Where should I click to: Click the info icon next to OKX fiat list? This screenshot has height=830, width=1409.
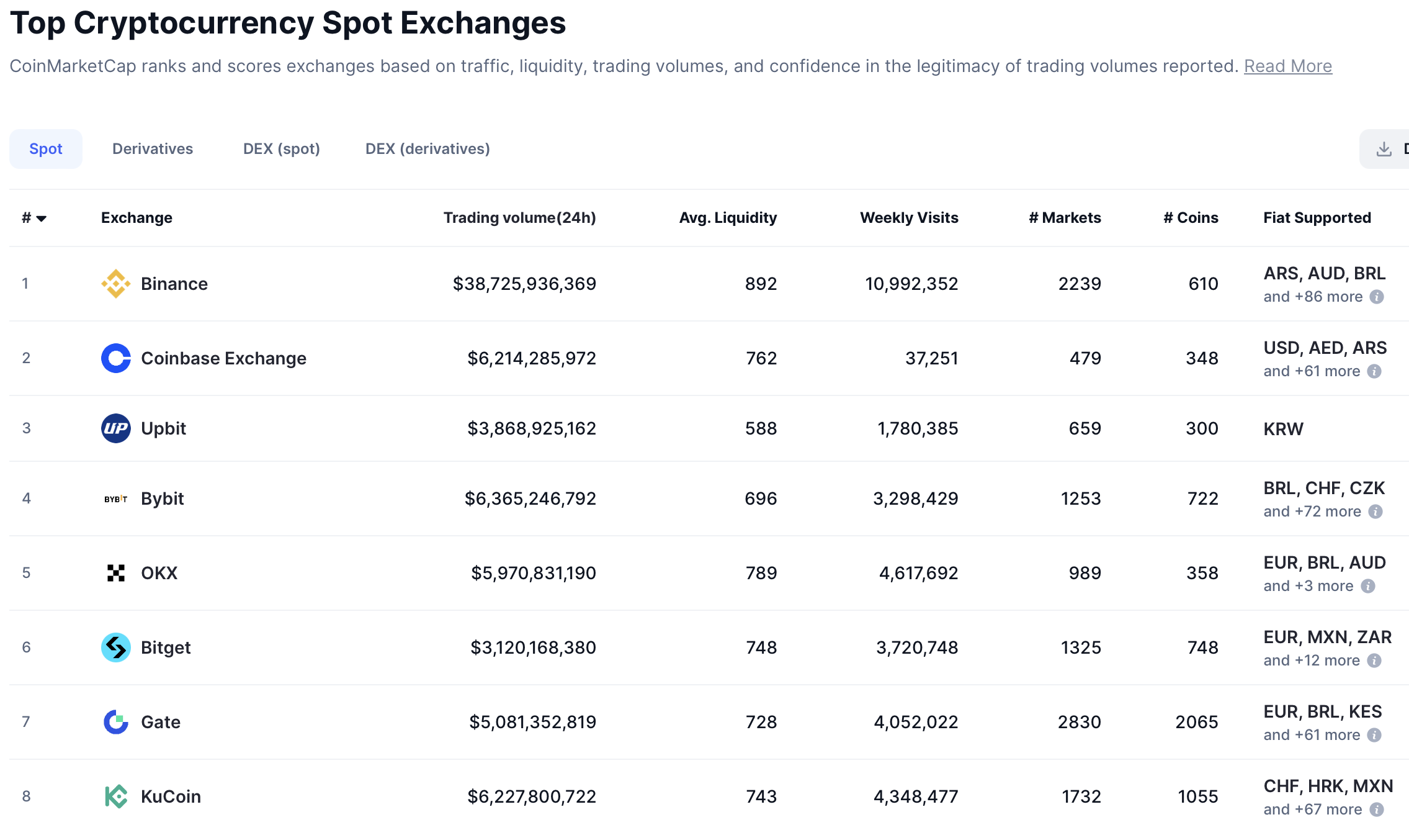(1368, 585)
